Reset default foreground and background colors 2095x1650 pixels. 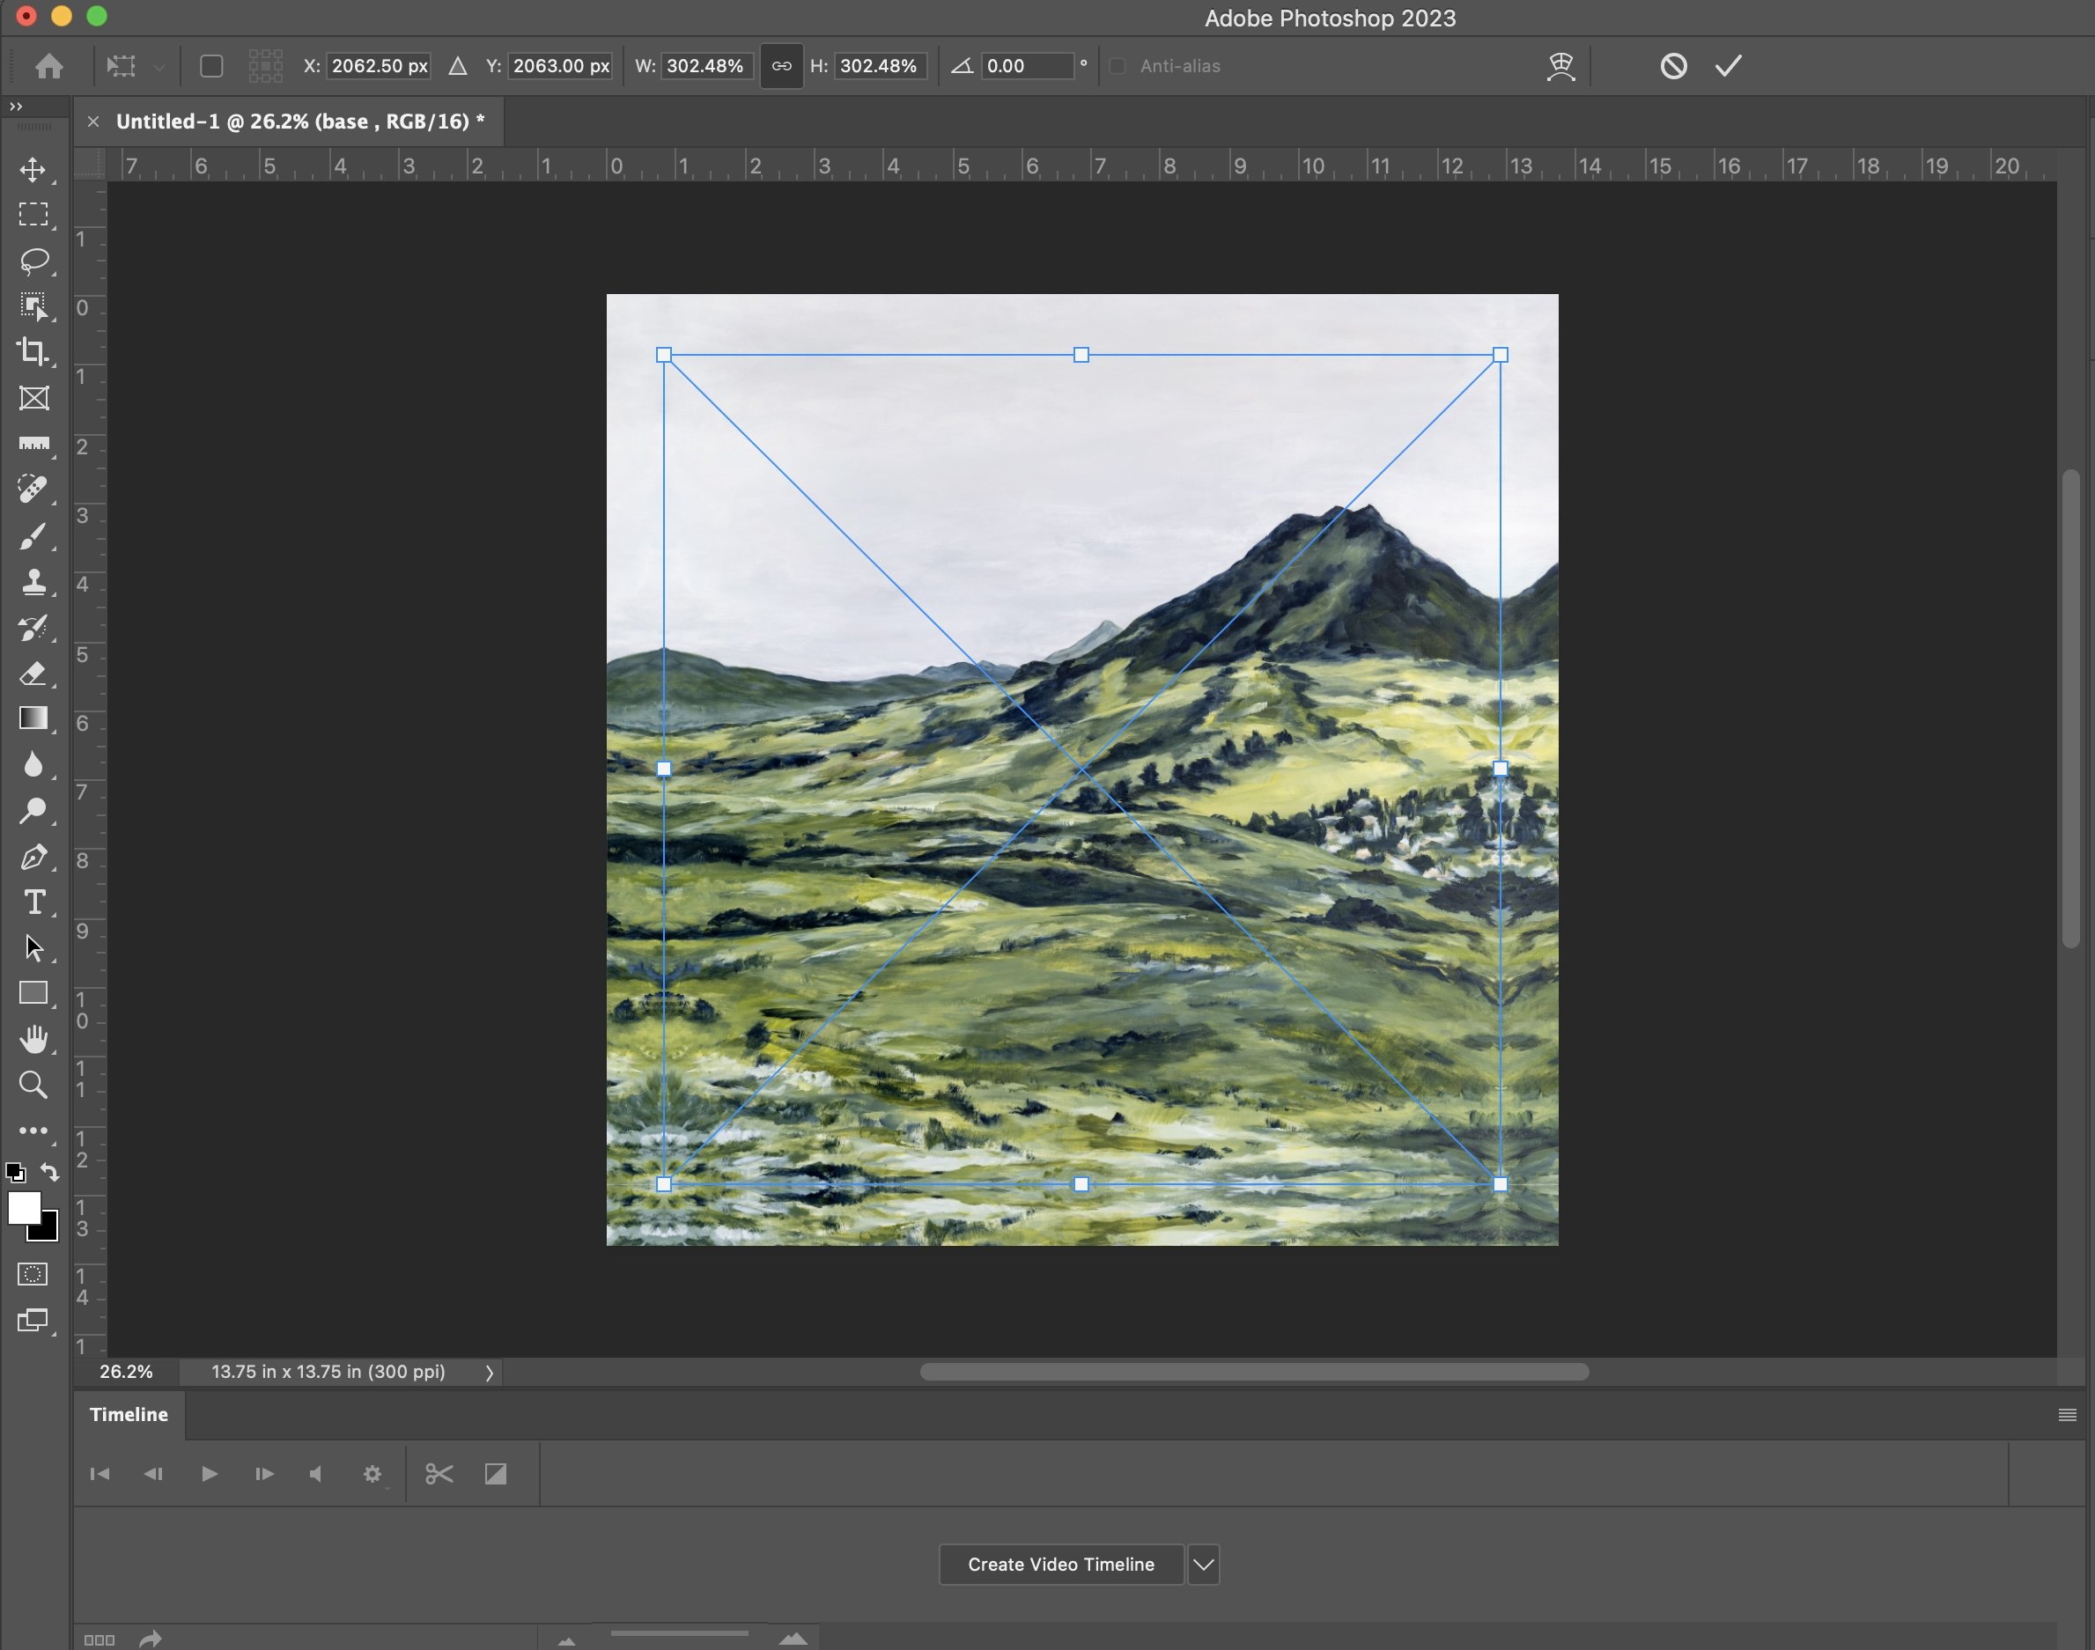(16, 1173)
